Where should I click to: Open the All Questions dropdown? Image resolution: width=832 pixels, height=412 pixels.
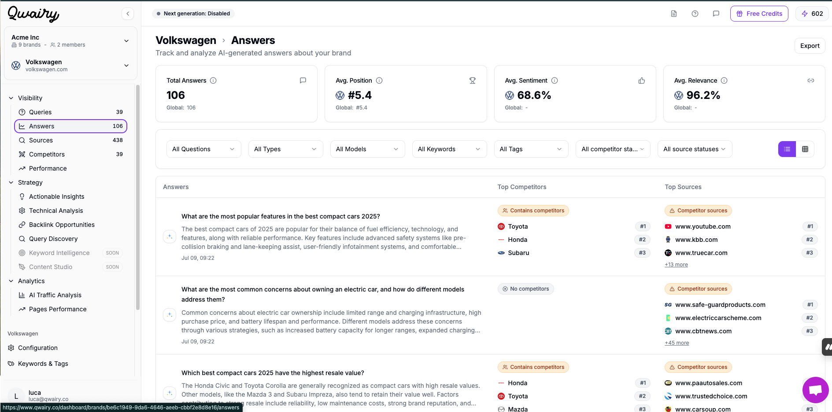click(x=204, y=149)
